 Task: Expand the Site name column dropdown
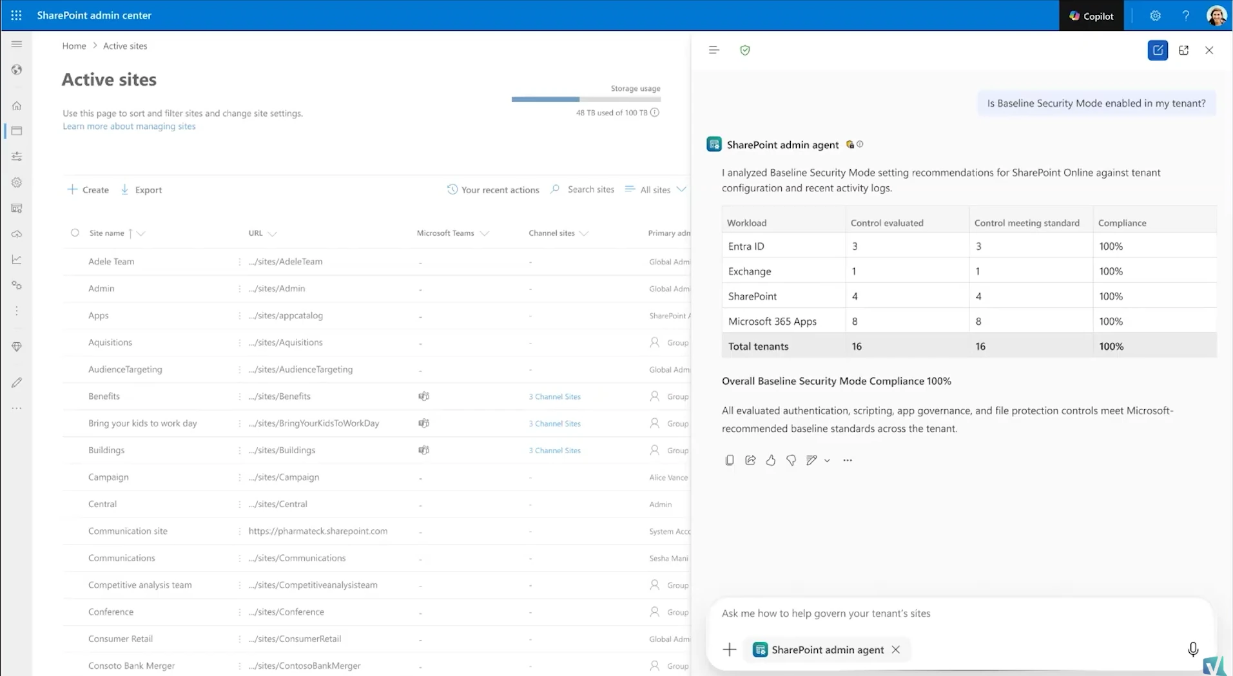141,233
